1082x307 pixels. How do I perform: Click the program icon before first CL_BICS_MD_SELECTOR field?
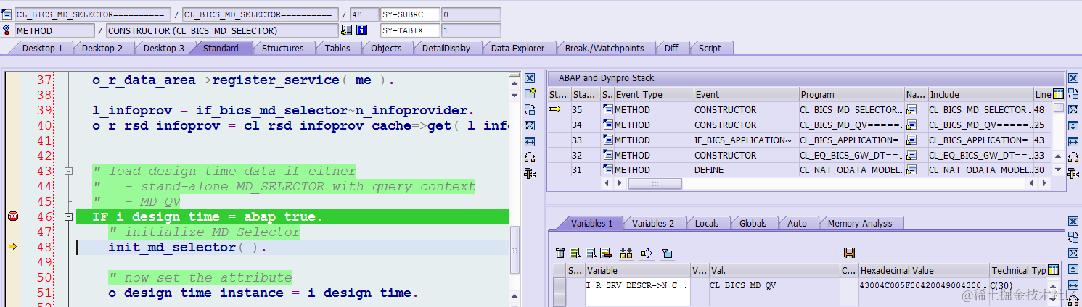[7, 14]
